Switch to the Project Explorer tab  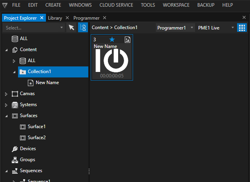click(x=20, y=18)
